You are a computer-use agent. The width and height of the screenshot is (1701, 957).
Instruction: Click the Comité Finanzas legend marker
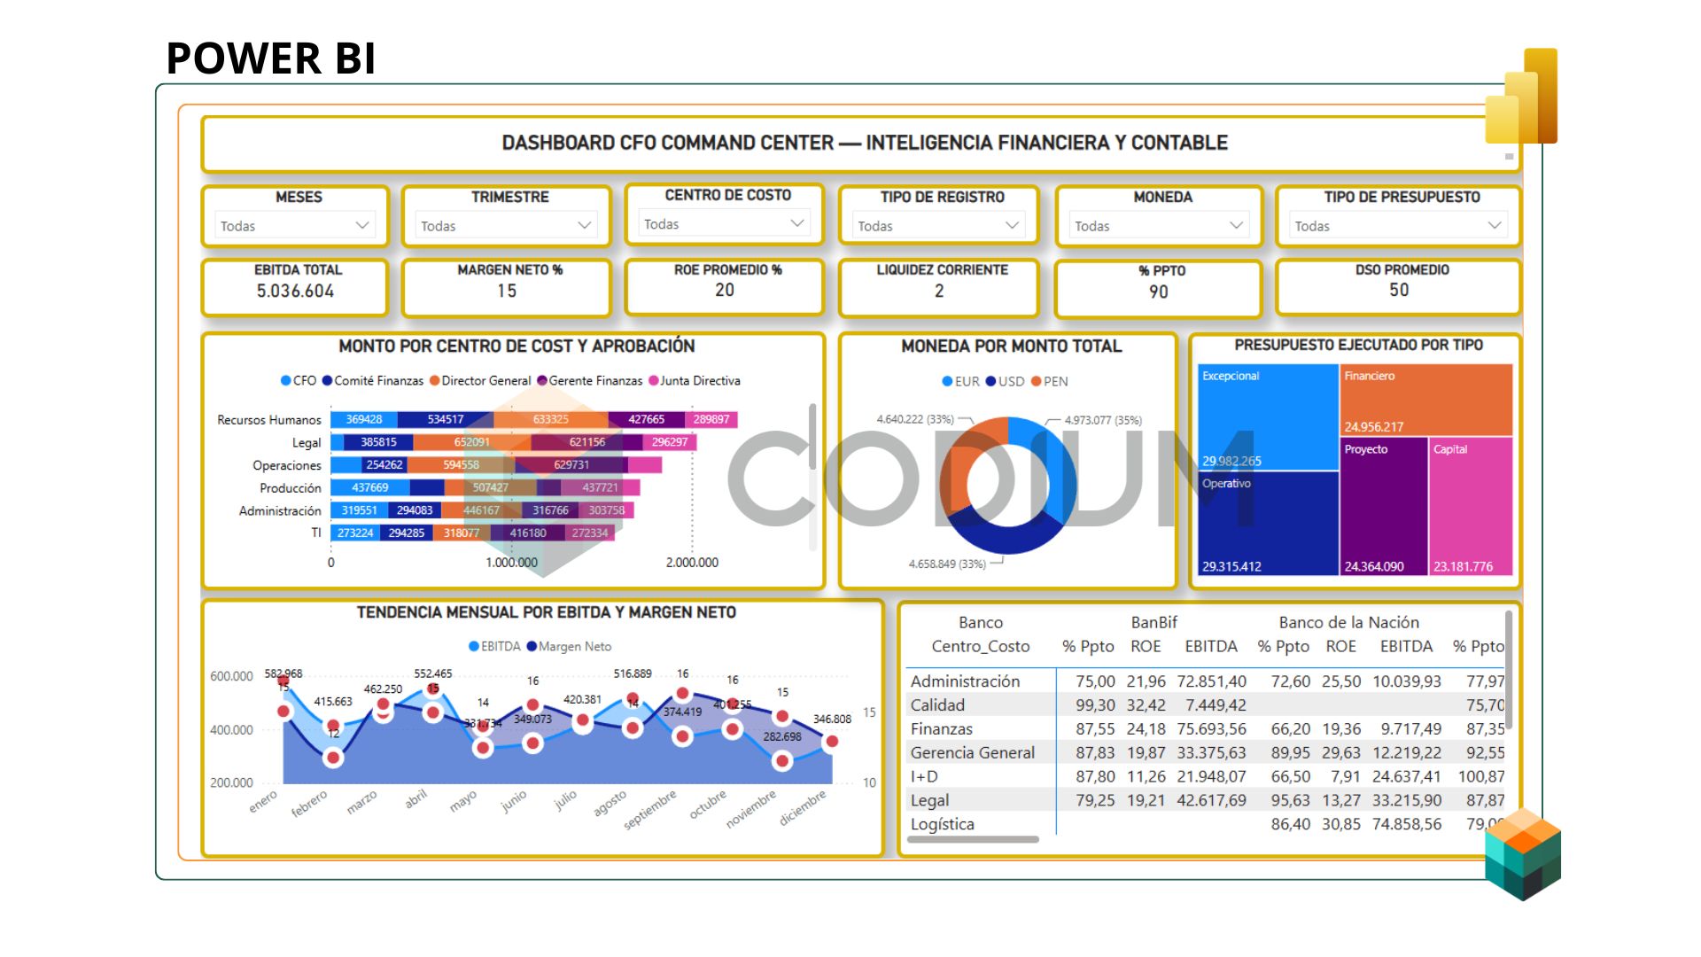pos(327,381)
